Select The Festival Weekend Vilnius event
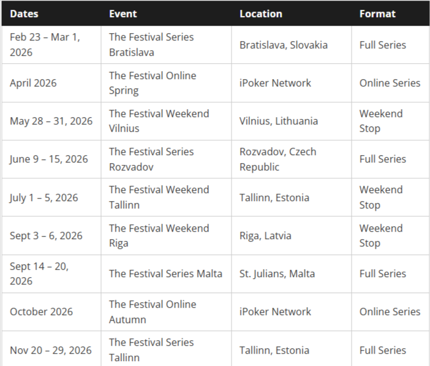Viewport: 430px width, 366px height. click(159, 121)
